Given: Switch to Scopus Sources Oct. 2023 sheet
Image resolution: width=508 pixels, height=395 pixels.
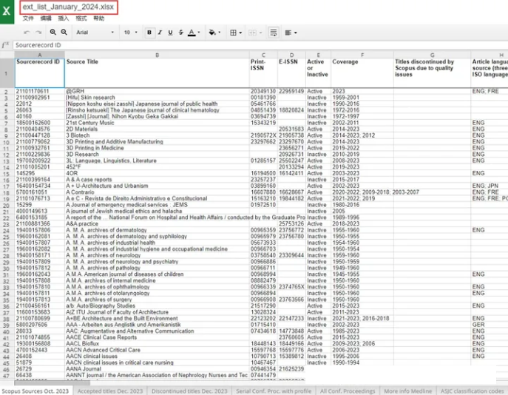Looking at the screenshot, I should pos(35,391).
